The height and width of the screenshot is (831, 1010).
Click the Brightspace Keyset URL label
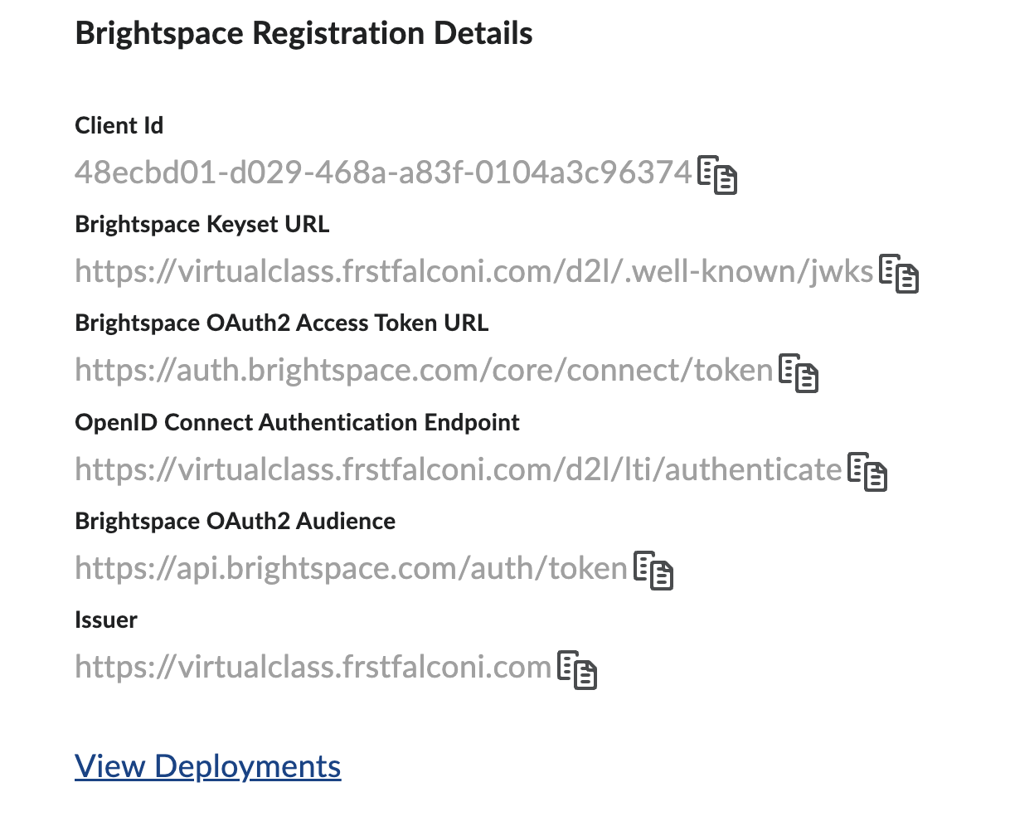[202, 225]
